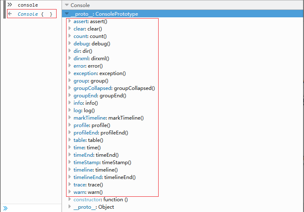Expand the profile: profile() entry

click(70, 125)
